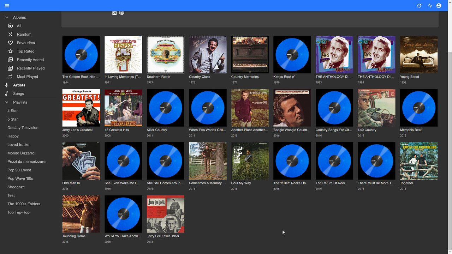Click the Recently Played icon
This screenshot has width=452, height=254.
(10, 68)
